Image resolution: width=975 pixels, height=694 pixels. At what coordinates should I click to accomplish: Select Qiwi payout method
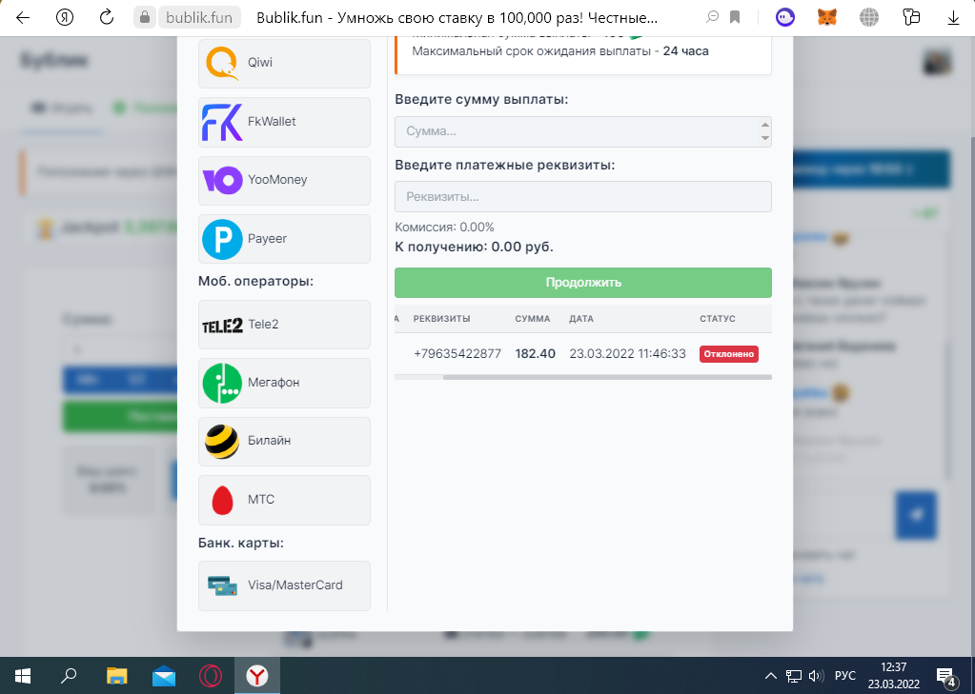pos(284,63)
